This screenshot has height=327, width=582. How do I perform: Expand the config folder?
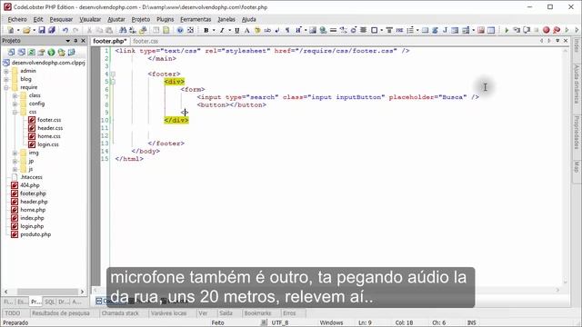[x=15, y=104]
